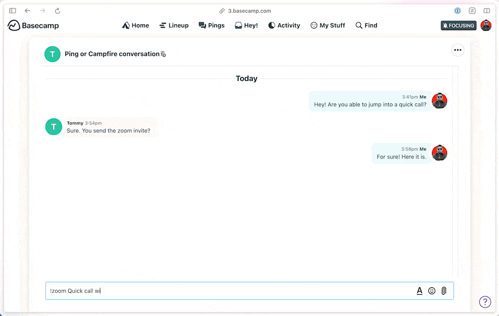Toggle the browser sidebar panel
Viewport: 499px width, 316px height.
[12, 10]
